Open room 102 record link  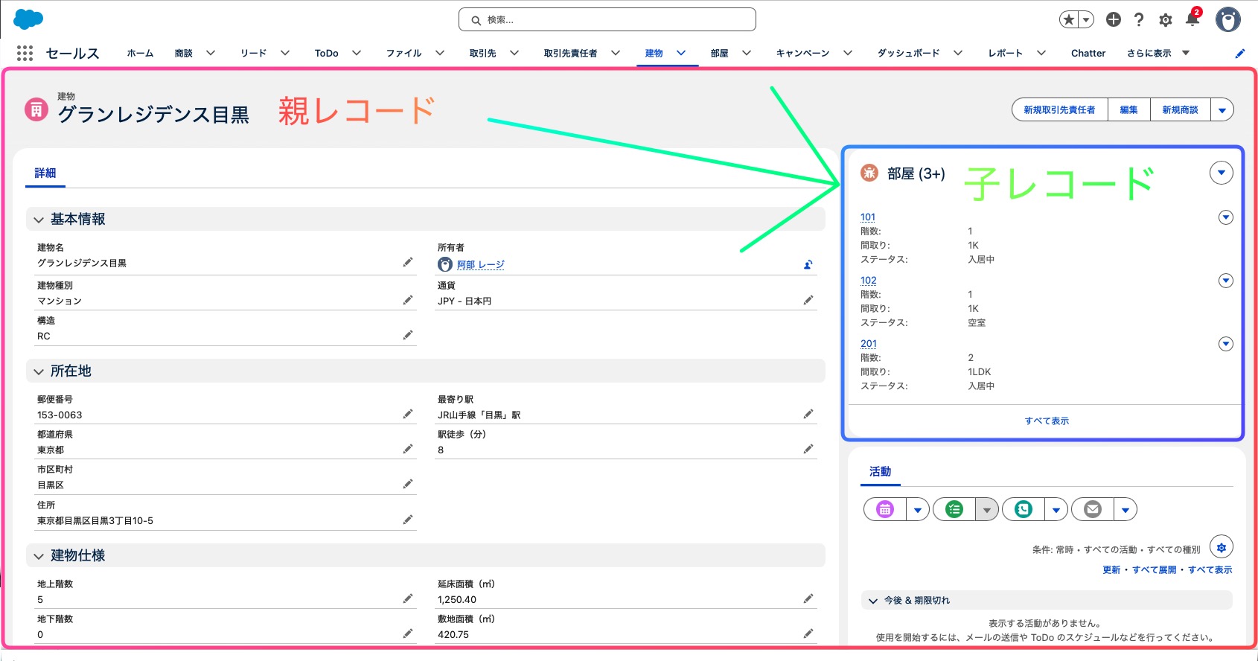pyautogui.click(x=868, y=281)
